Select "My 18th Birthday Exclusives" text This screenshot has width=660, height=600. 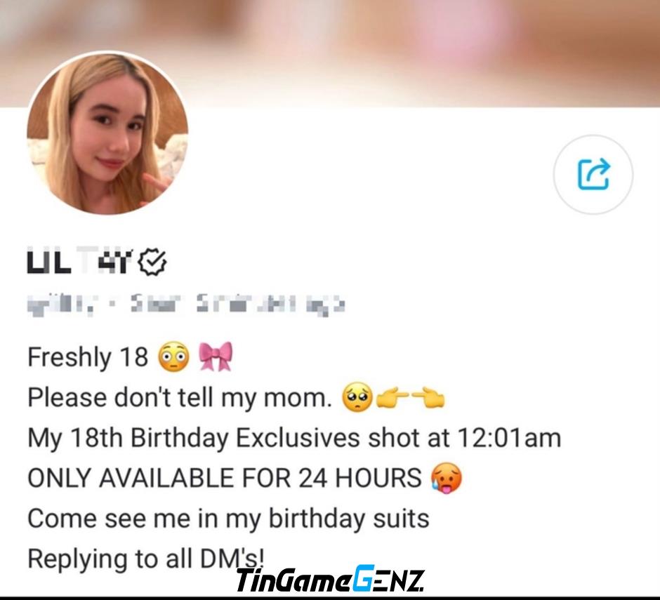(194, 439)
